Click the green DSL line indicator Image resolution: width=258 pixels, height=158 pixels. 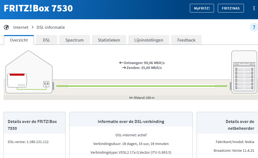point(141,86)
